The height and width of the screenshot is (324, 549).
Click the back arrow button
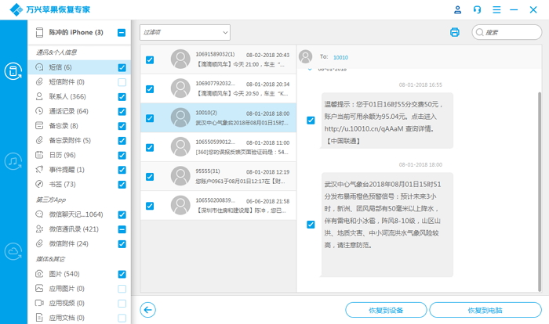(x=148, y=309)
